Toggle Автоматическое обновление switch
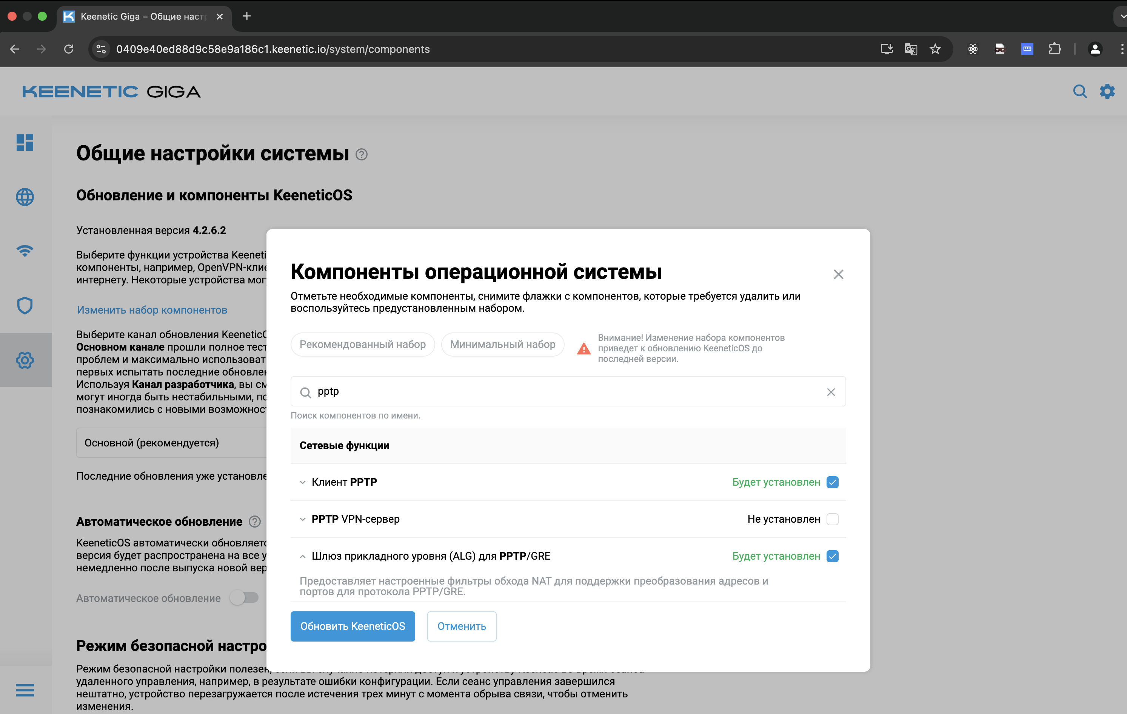Screen dimensions: 1127x714 (244, 597)
